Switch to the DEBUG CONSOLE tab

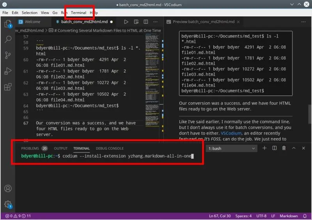[x=110, y=148]
